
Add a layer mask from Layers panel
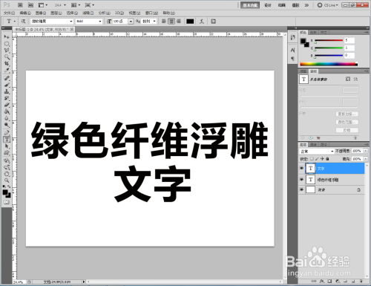click(329, 282)
